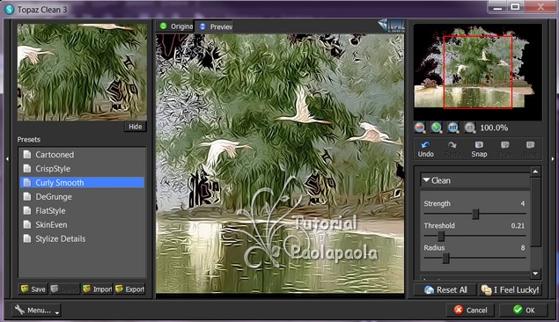Cancel the Topaz Clean dialog

pos(470,310)
